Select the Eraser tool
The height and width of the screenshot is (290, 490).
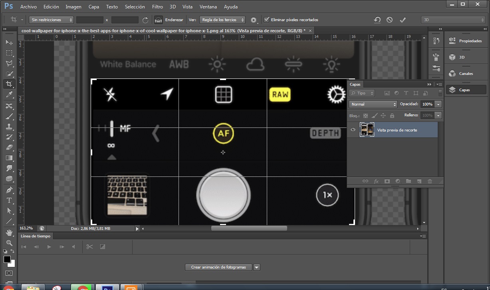tap(9, 147)
